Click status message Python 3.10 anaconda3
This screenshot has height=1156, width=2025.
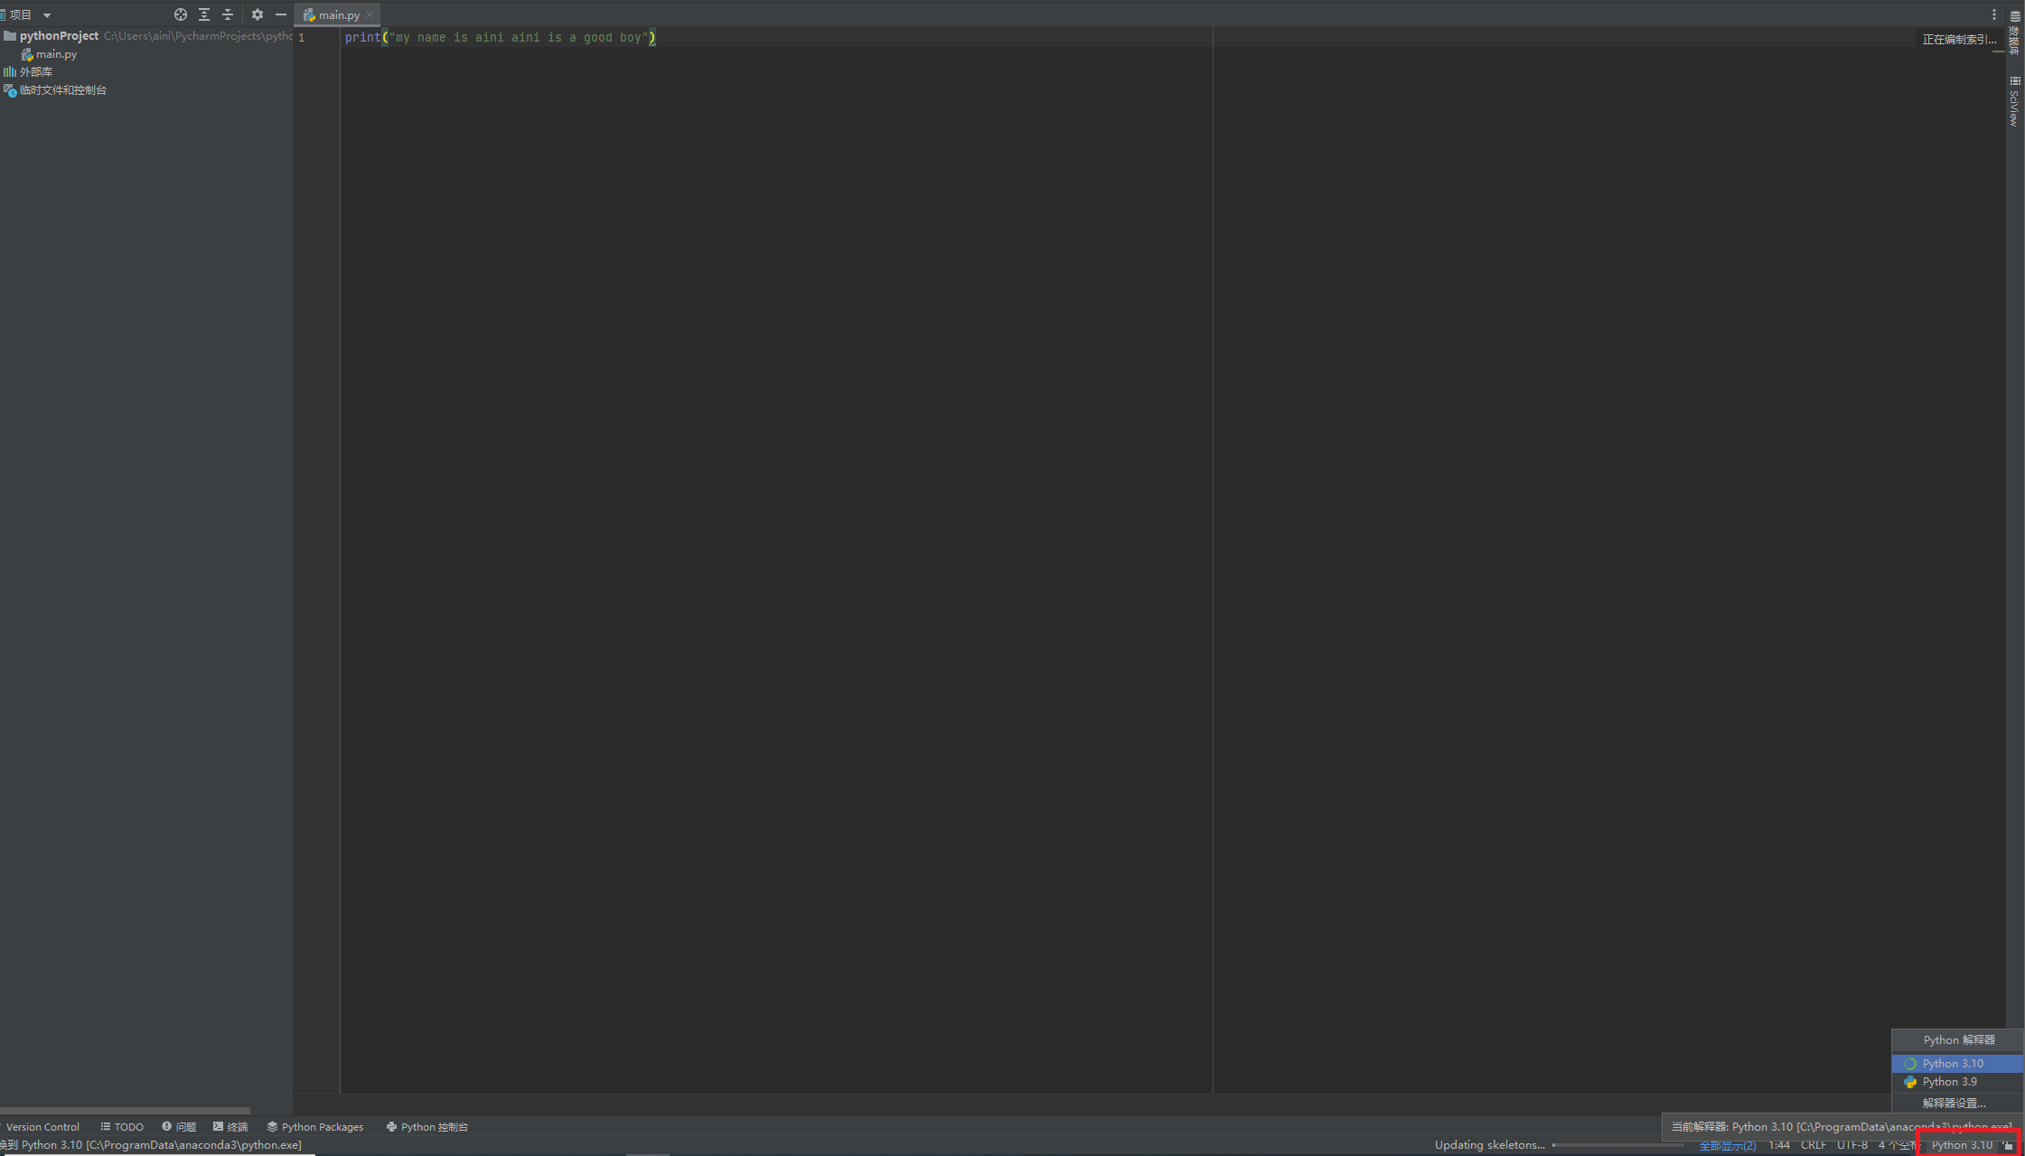point(152,1145)
